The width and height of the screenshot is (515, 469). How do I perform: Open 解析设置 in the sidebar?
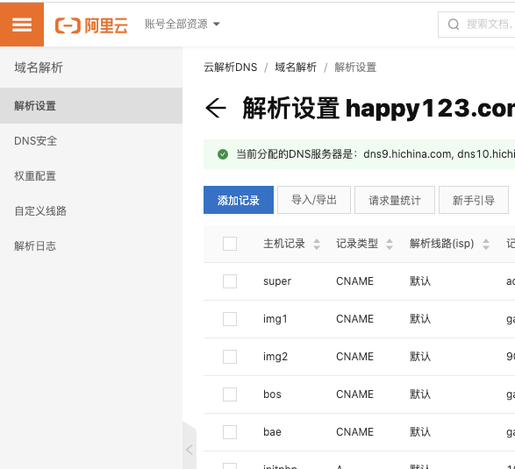coord(91,106)
